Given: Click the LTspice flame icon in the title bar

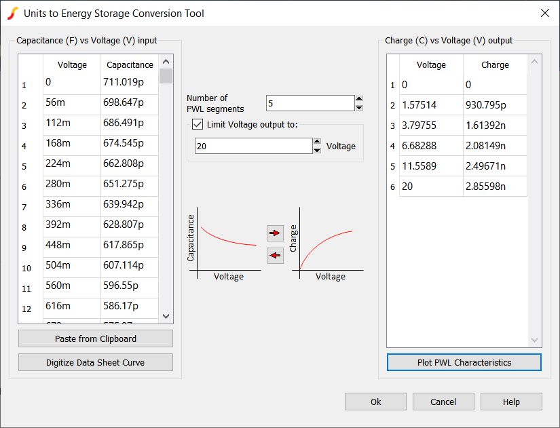Looking at the screenshot, I should (x=12, y=13).
